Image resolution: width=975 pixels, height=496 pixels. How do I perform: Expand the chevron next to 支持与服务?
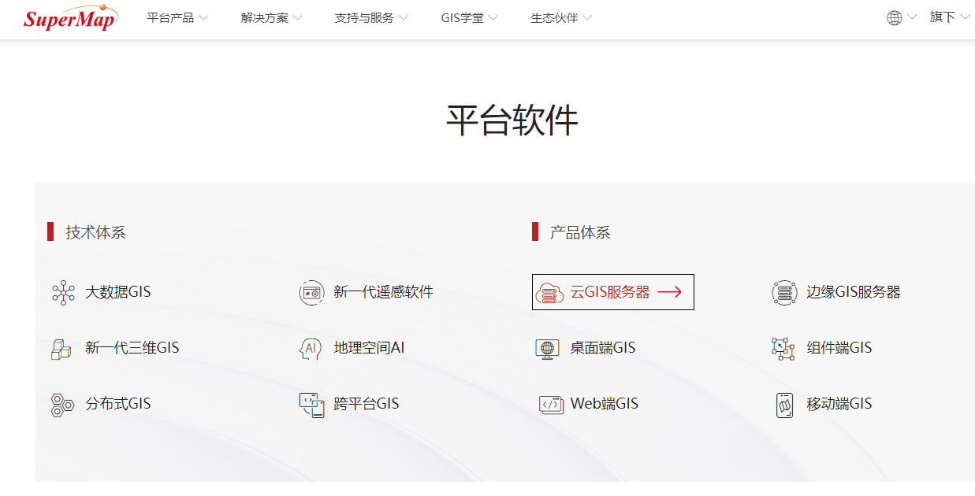403,17
